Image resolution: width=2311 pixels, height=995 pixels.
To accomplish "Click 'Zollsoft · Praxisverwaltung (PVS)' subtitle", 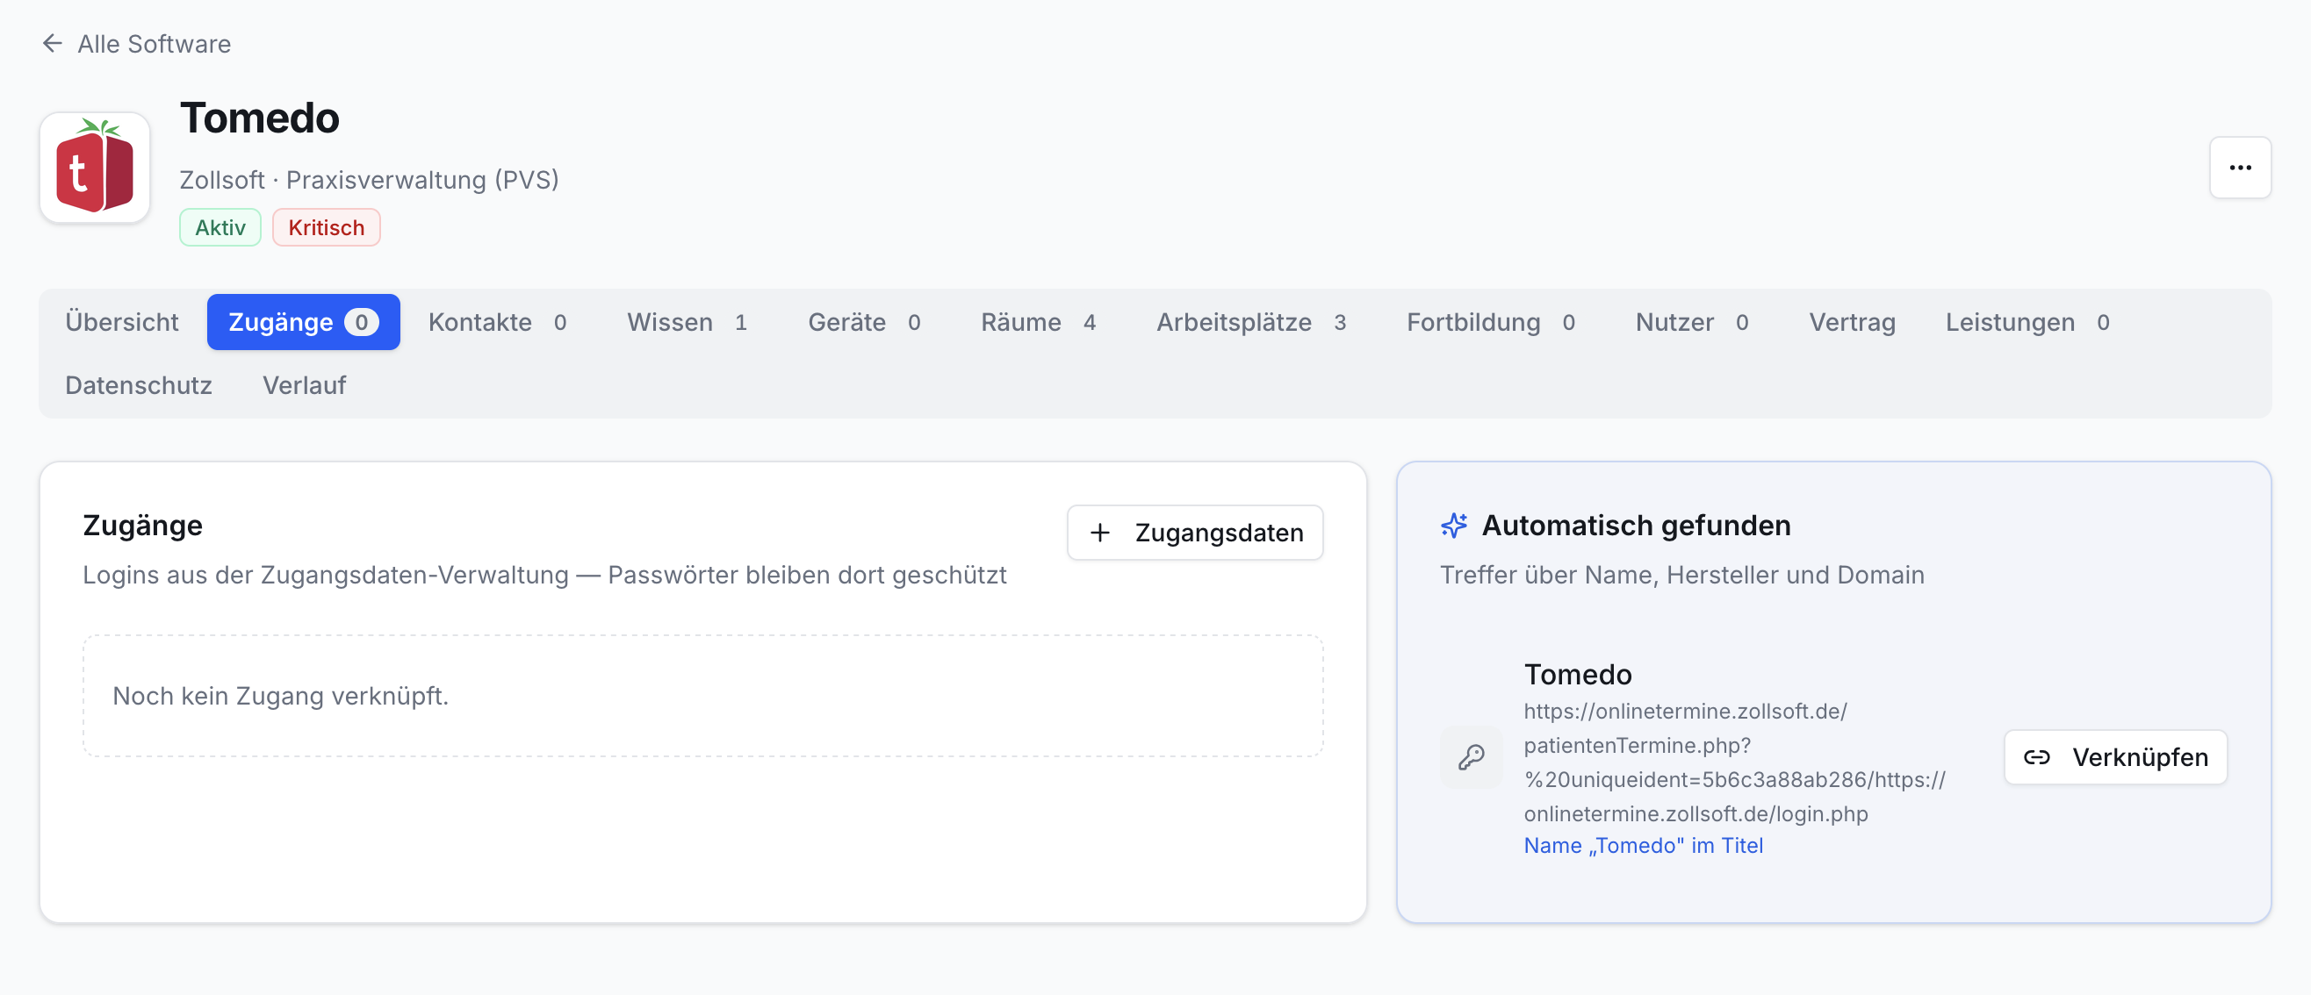I will [369, 180].
